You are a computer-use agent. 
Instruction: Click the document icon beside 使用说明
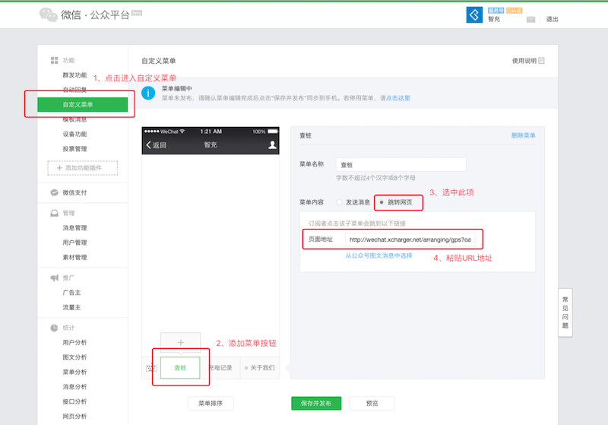click(542, 61)
